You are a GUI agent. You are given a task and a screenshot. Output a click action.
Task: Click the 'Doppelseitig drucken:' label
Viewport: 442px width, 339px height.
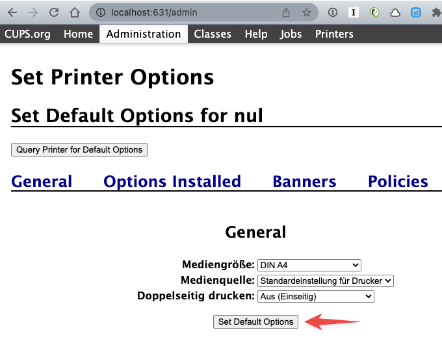(x=196, y=296)
